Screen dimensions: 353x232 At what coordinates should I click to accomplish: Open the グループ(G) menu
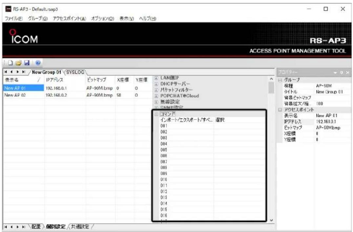point(38,19)
